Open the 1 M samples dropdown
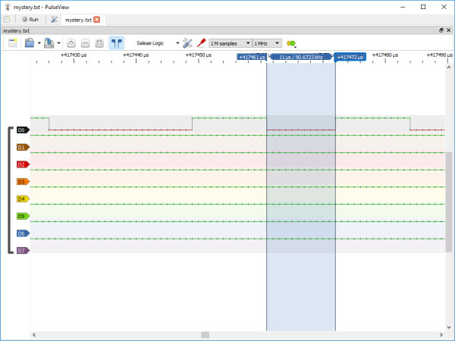455x341 pixels. tap(230, 43)
